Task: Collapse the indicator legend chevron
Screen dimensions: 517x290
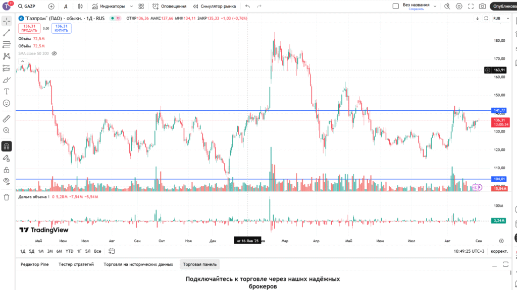Action: click(x=22, y=61)
